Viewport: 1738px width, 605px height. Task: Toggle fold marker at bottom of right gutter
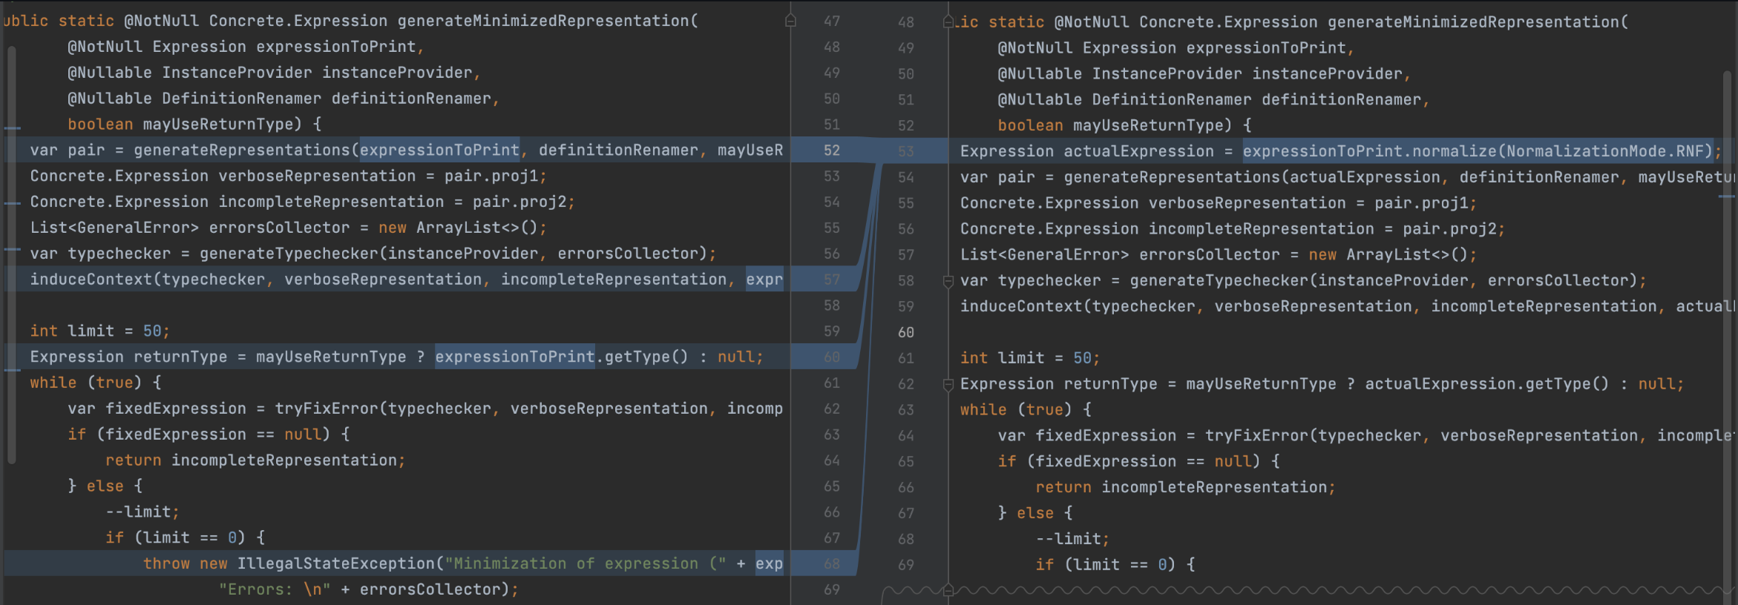tap(948, 591)
